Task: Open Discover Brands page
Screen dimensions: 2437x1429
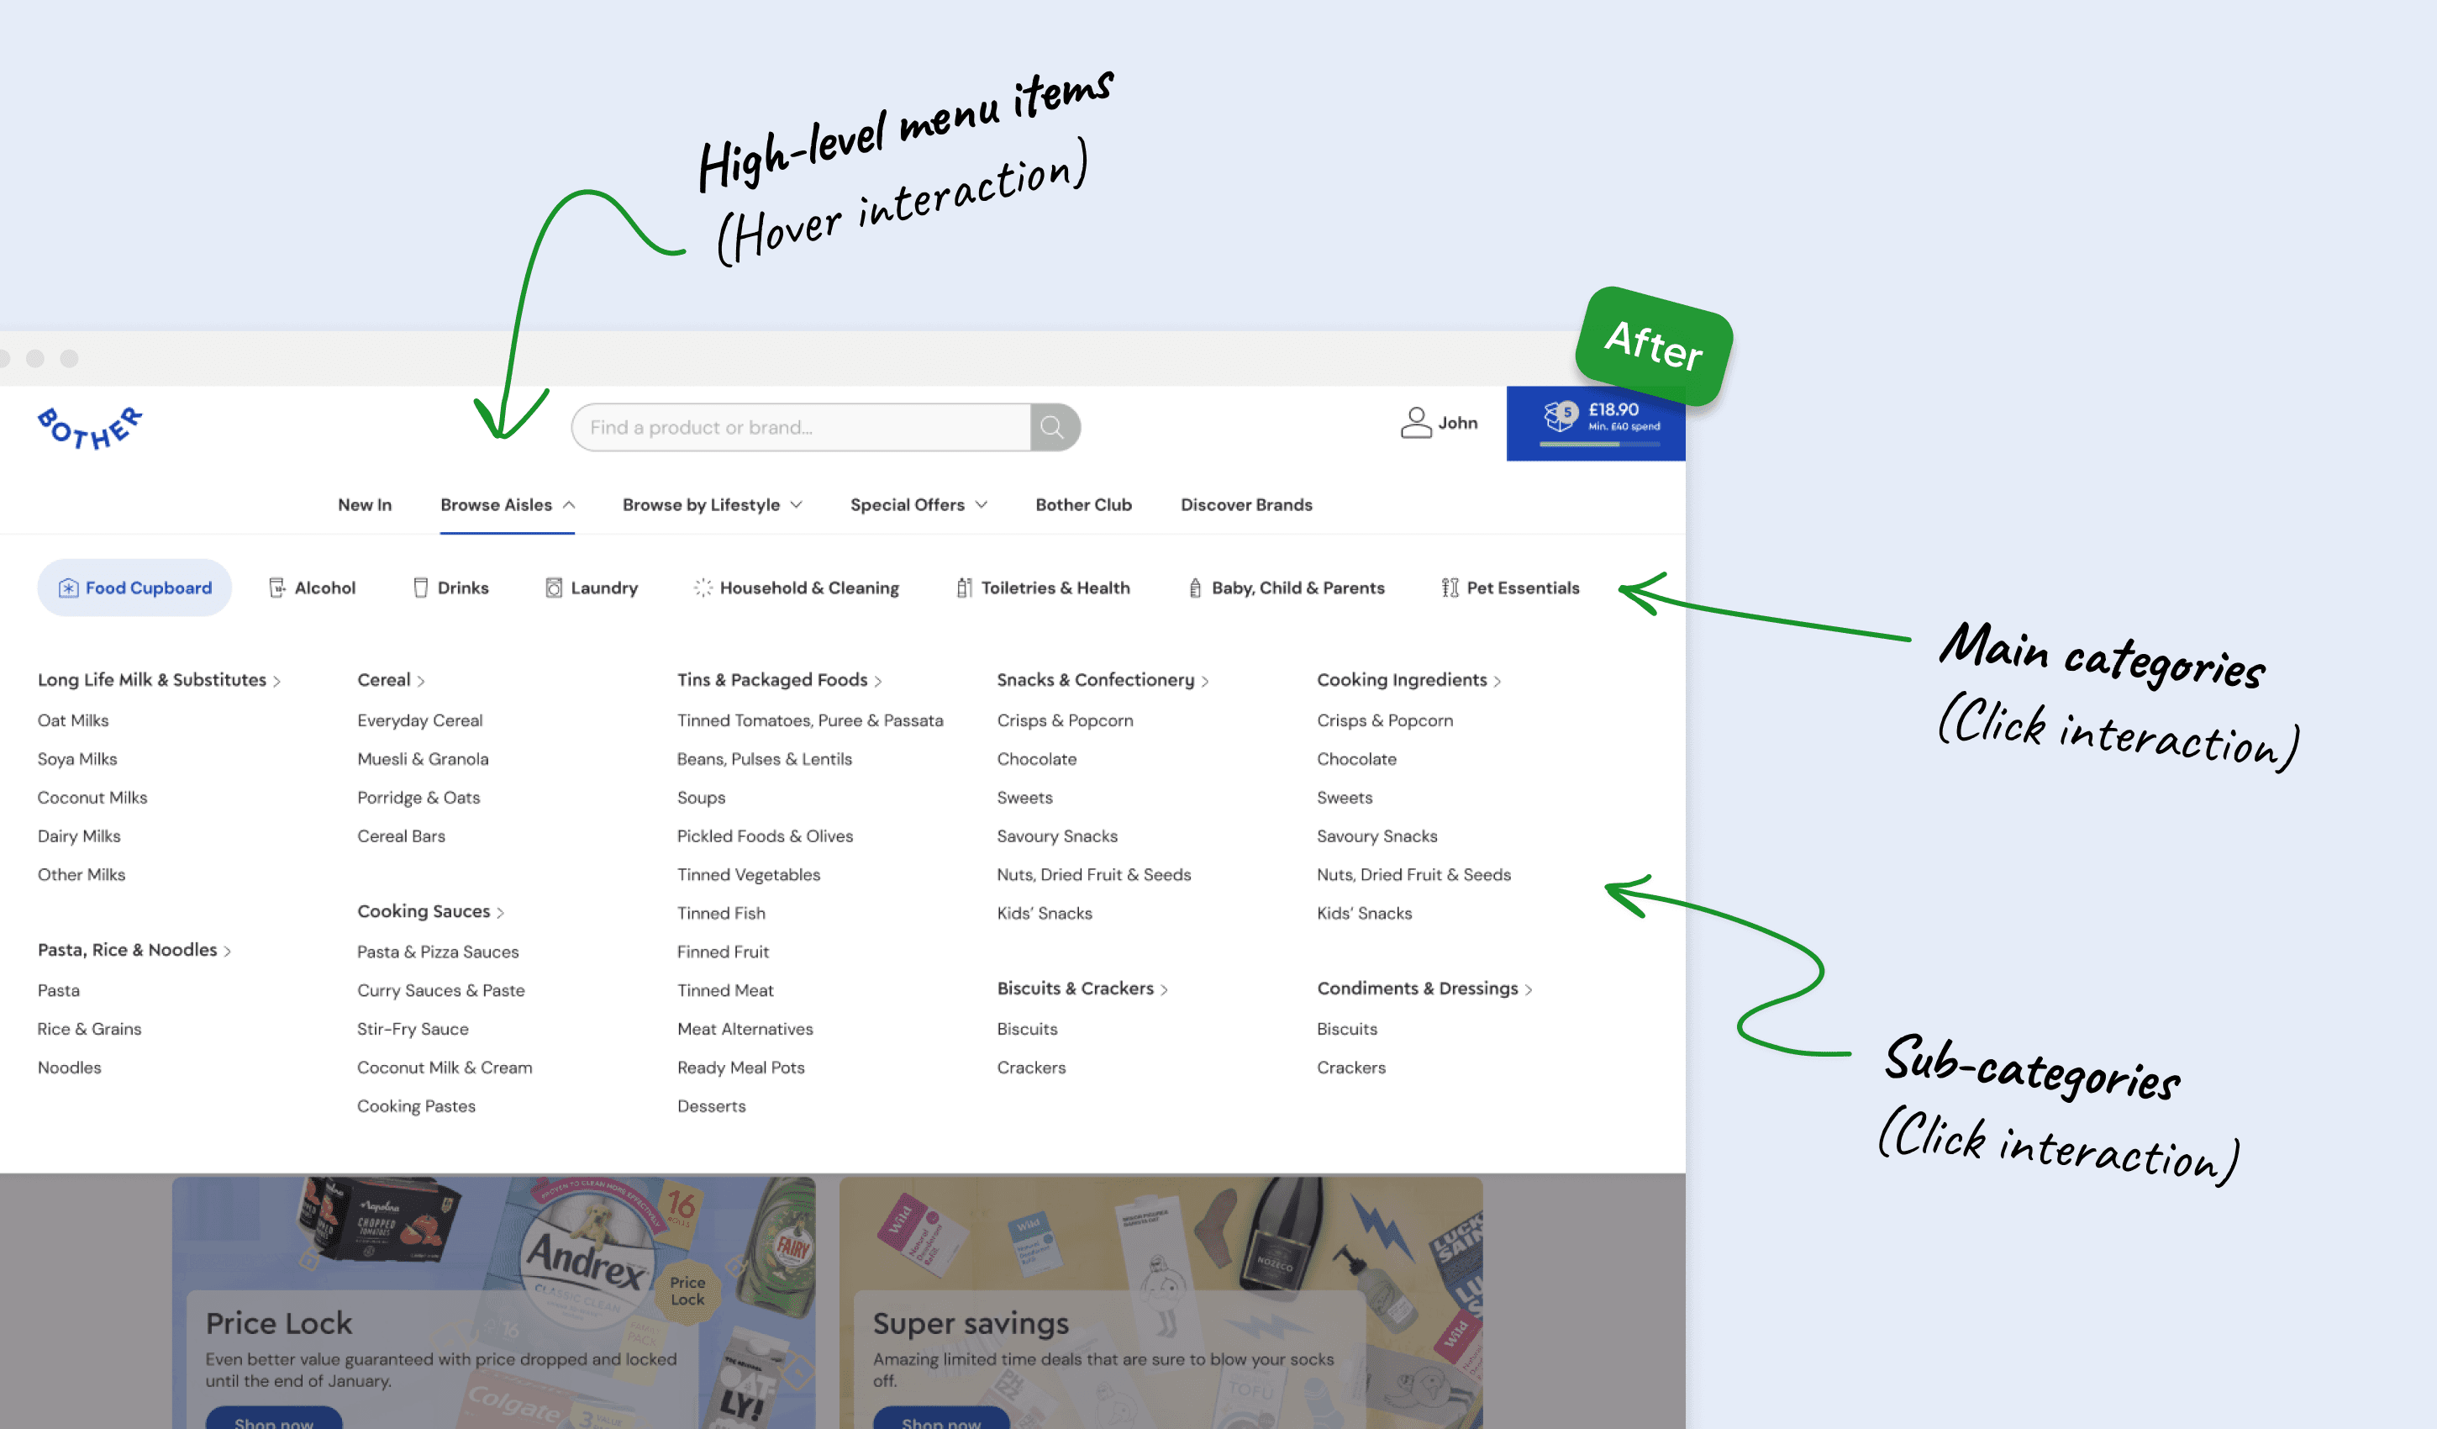Action: (x=1246, y=505)
